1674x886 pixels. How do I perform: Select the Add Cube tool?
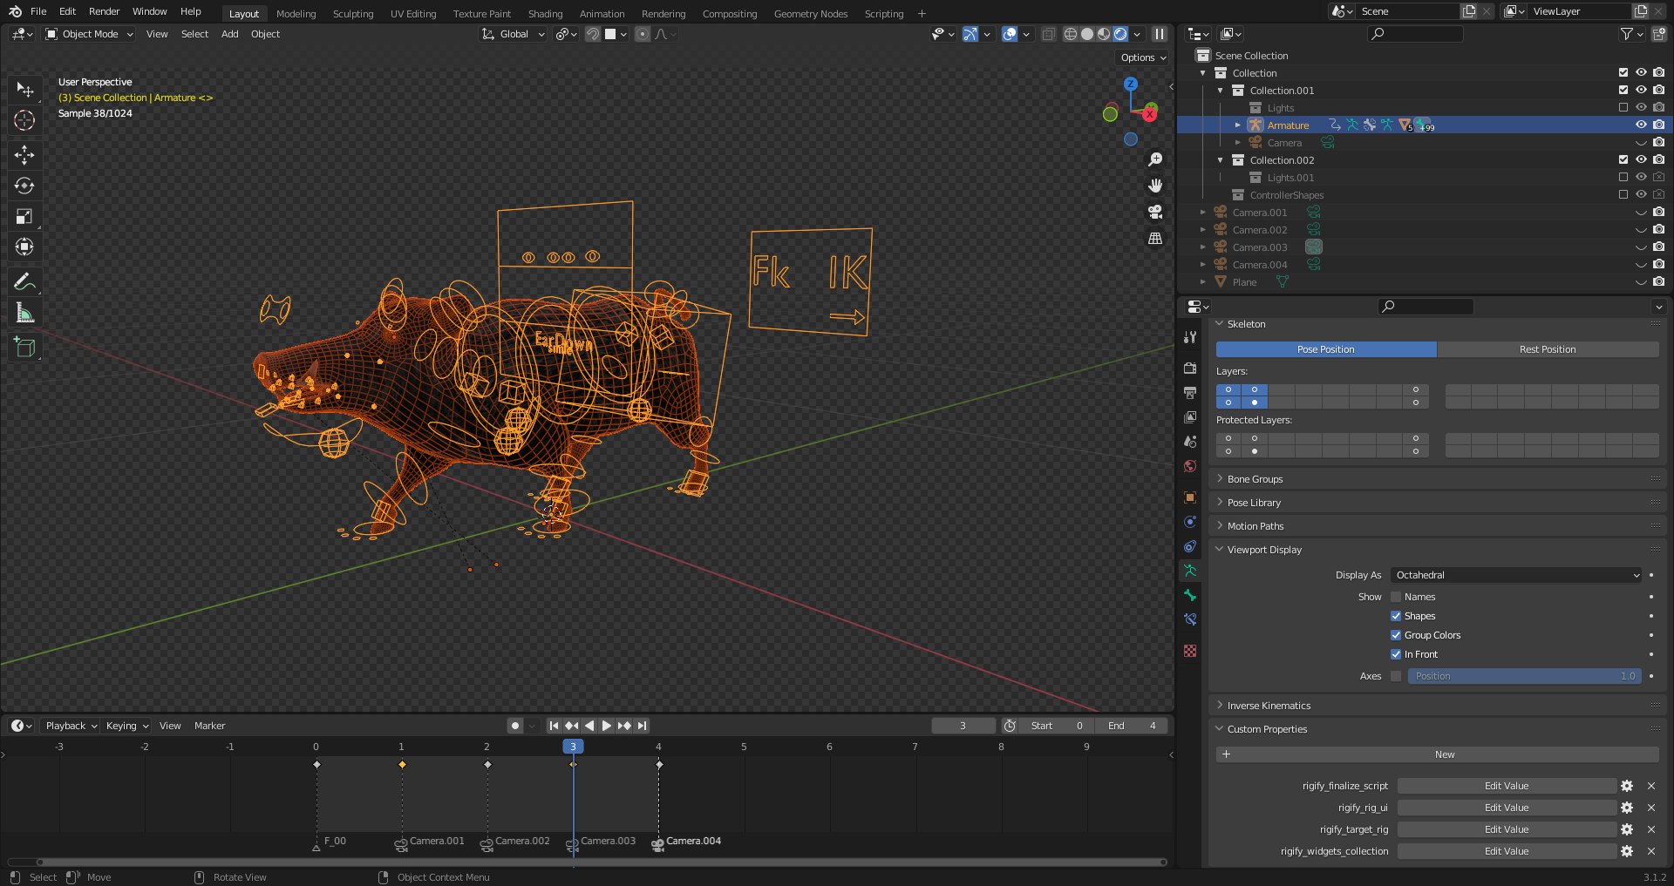pyautogui.click(x=24, y=348)
